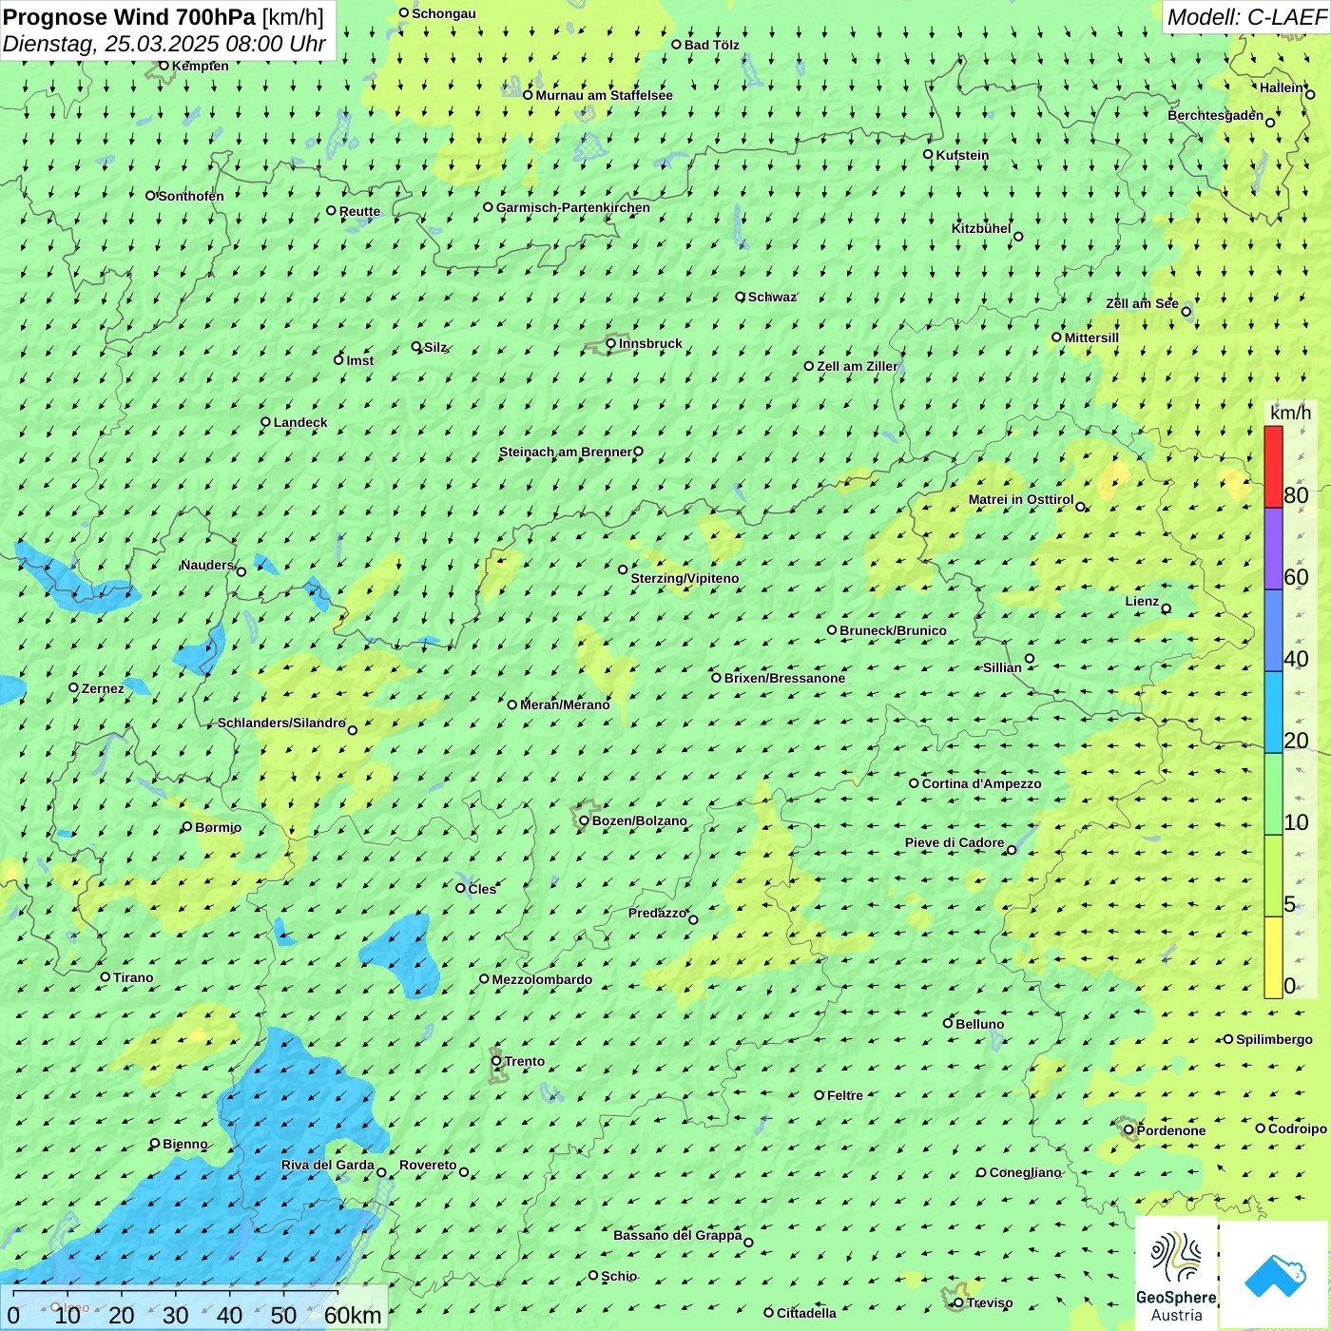Screen dimensions: 1331x1331
Task: Click the 'Schlanders/Silandro' label
Action: (x=281, y=723)
